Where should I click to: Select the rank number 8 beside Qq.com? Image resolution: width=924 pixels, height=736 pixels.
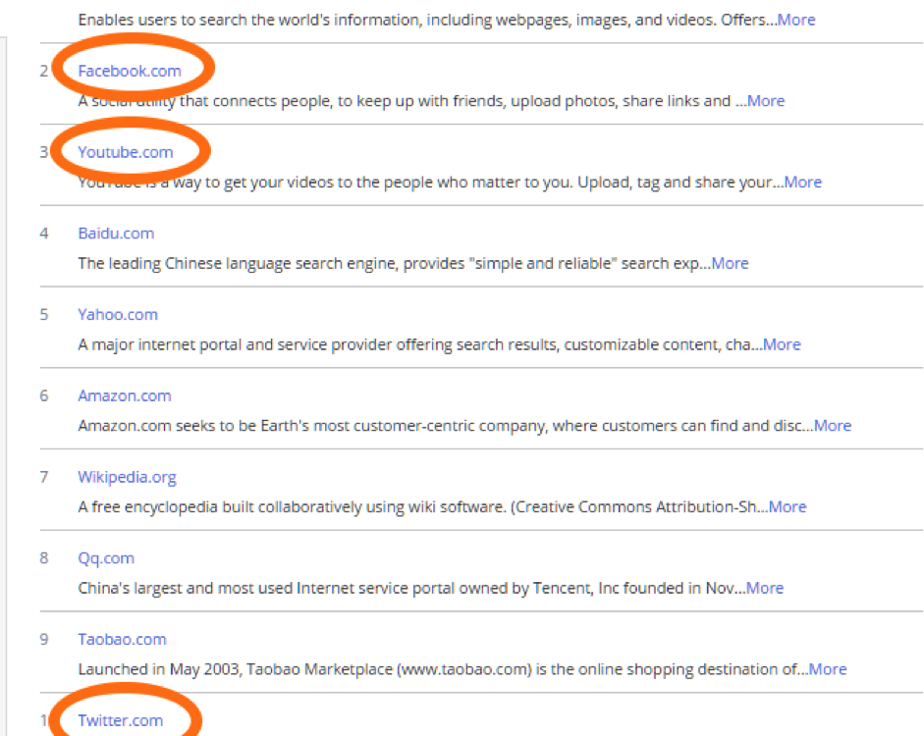pyautogui.click(x=44, y=558)
